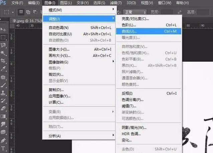This screenshot has height=153, width=213.
Task: Open the 滤镜(T) menu
Action: (116, 3)
